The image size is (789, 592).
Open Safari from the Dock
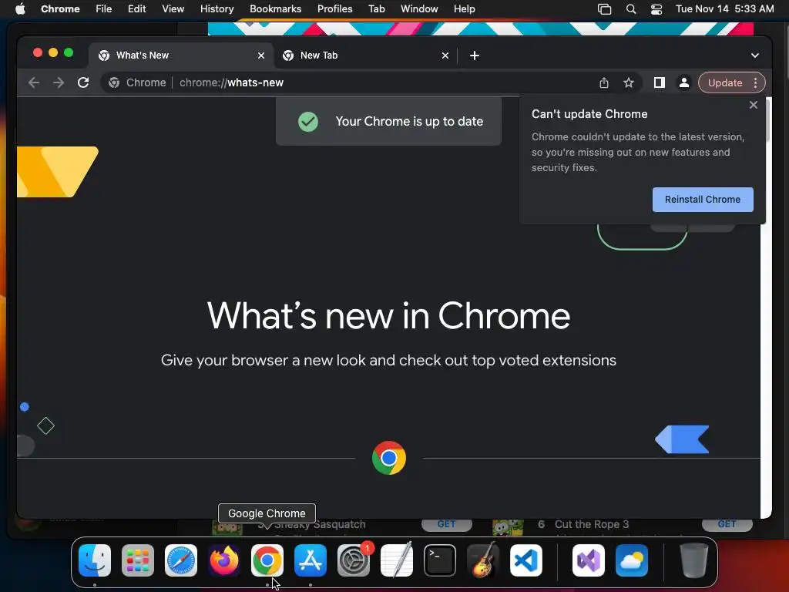(181, 560)
